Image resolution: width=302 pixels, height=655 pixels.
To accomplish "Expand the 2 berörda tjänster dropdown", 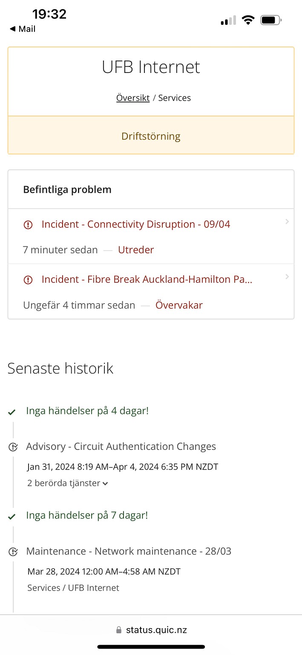I will click(x=68, y=483).
